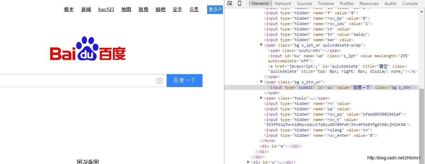Select hidden input name="rsv_bp" line

[317, 18]
